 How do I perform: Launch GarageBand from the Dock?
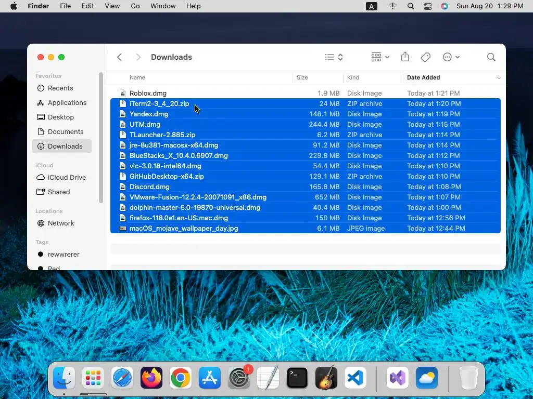[326, 378]
